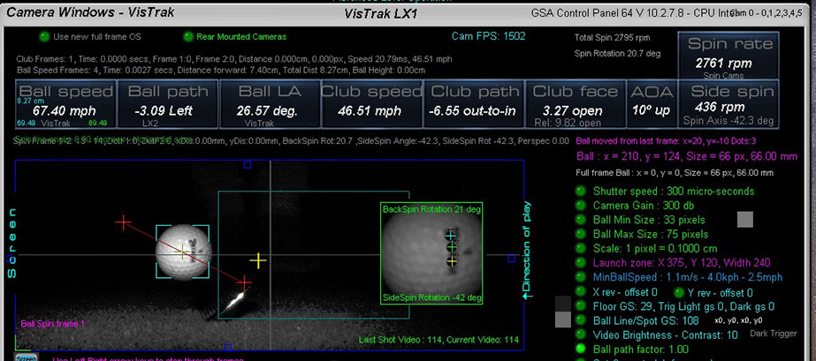
Task: Click the GSA Control Panel version text
Action: [629, 12]
